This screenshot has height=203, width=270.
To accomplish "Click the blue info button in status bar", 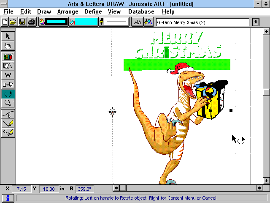I will [x=8, y=198].
